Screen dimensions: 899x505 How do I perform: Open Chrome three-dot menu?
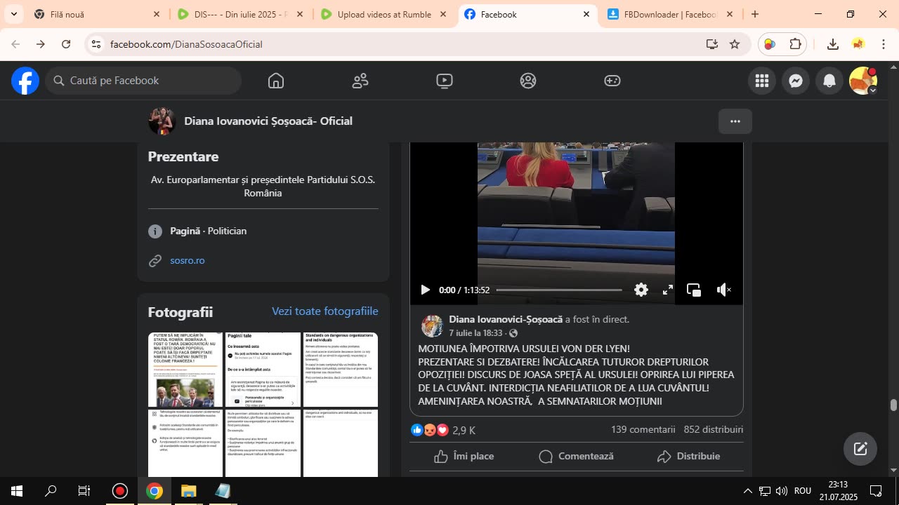[884, 44]
